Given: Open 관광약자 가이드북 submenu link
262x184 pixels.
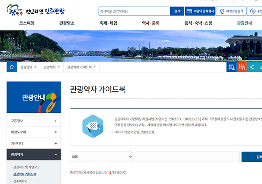Looking at the screenshot, I should (x=25, y=174).
